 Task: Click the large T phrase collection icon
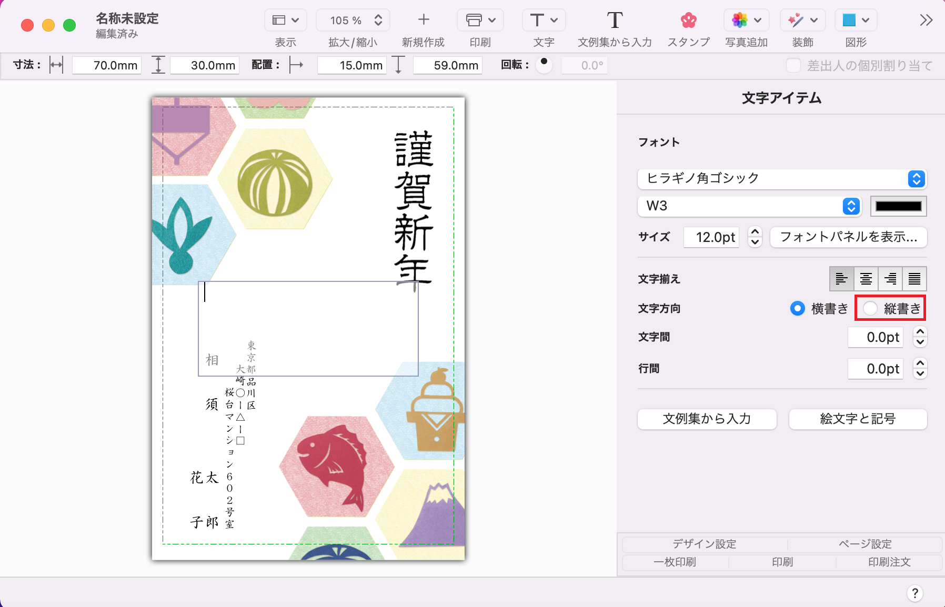(615, 21)
